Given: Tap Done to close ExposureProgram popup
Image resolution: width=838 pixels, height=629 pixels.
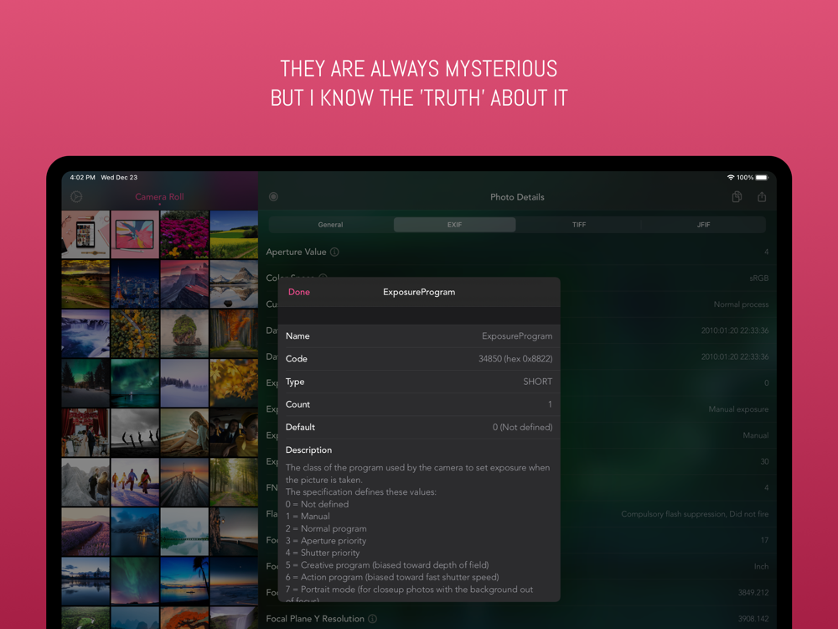Looking at the screenshot, I should [299, 292].
